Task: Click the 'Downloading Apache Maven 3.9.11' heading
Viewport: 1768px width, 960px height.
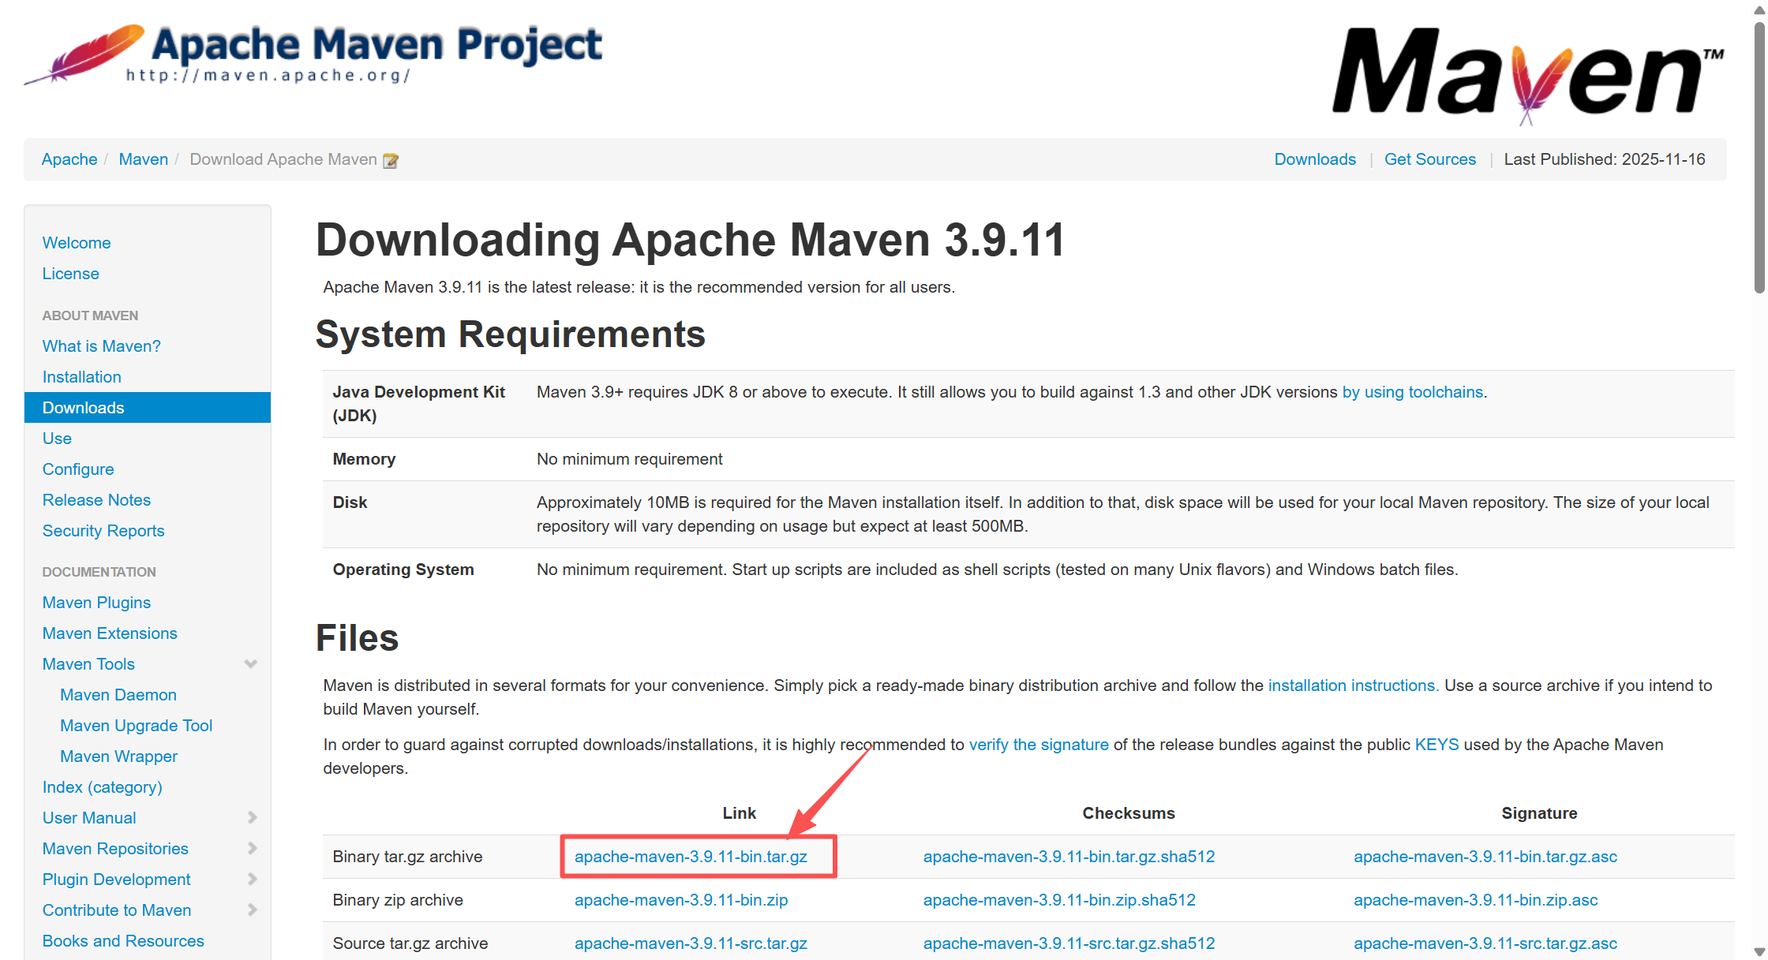Action: (691, 240)
